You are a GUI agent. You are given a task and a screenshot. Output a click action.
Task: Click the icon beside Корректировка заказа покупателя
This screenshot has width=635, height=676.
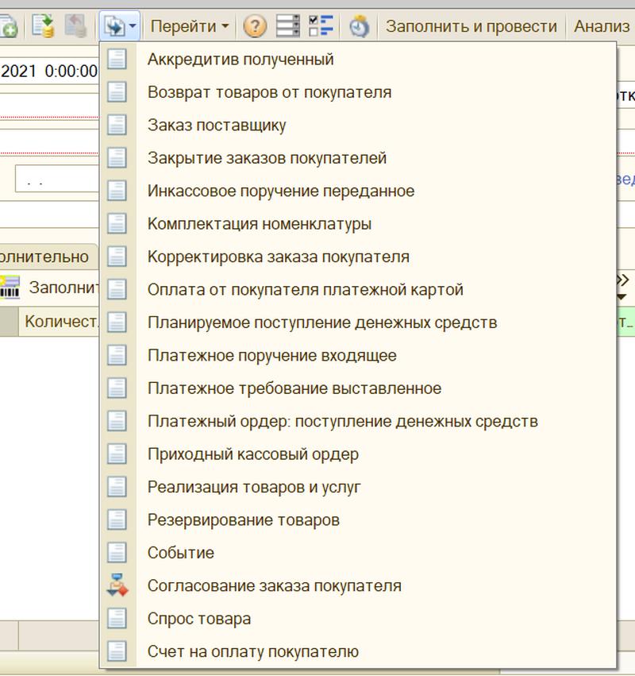(117, 257)
